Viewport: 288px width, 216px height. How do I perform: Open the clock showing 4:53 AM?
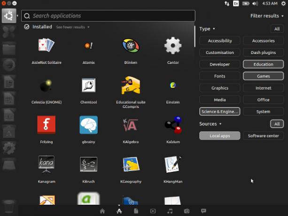pyautogui.click(x=270, y=3)
